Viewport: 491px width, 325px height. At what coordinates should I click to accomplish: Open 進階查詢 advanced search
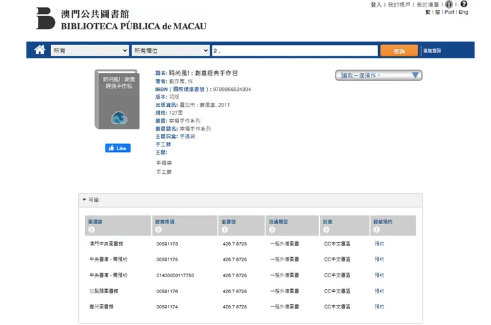[432, 50]
